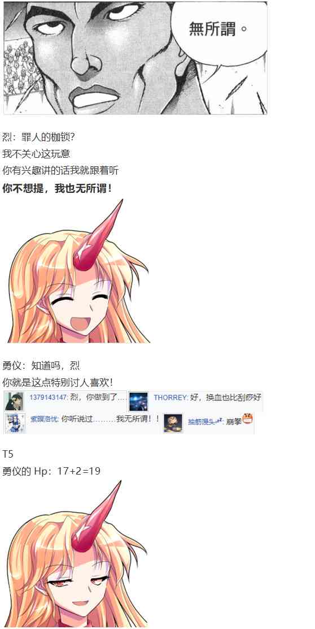Click the laughing emoji after 崩拳
The image size is (315, 629).
tap(248, 419)
